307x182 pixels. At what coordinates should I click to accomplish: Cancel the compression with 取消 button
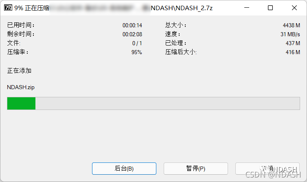coord(268,169)
